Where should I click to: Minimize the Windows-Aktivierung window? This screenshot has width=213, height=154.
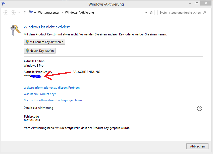tap(190, 4)
